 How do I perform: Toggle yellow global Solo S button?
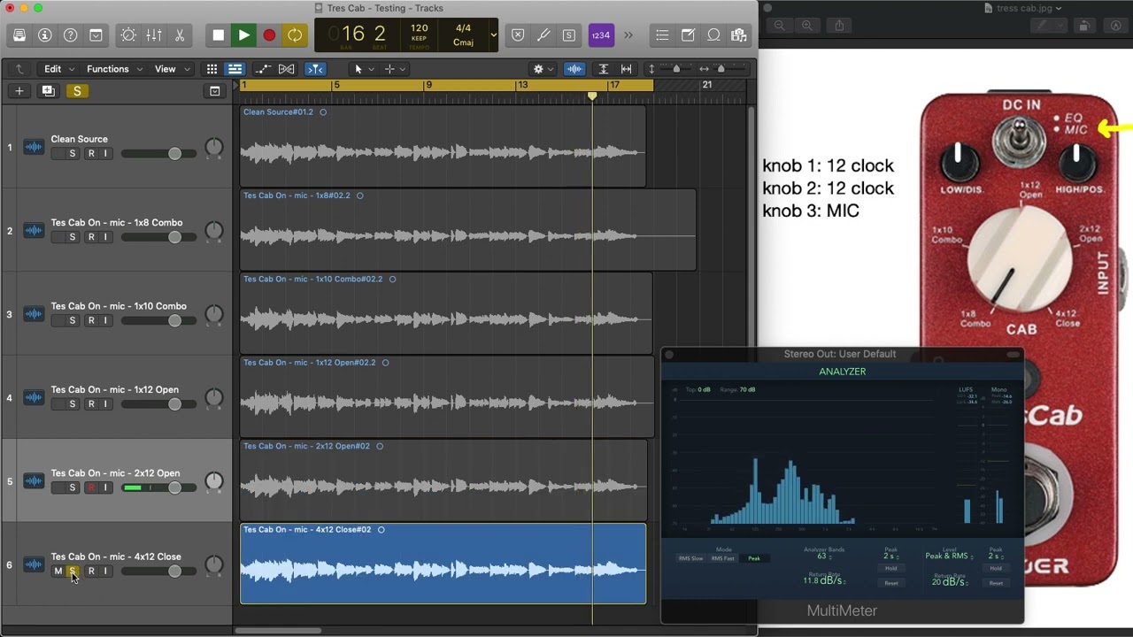coord(77,91)
